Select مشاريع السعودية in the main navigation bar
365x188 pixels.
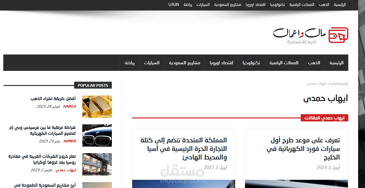tap(185, 63)
